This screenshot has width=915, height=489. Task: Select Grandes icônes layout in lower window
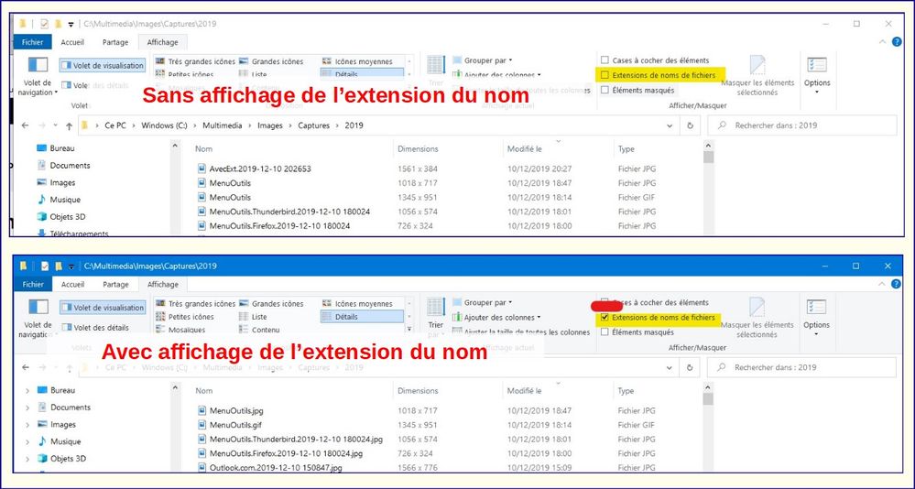272,303
